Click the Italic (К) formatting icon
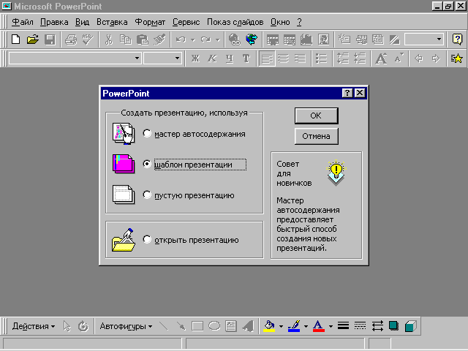Screen dimensions: 468x351 212,58
